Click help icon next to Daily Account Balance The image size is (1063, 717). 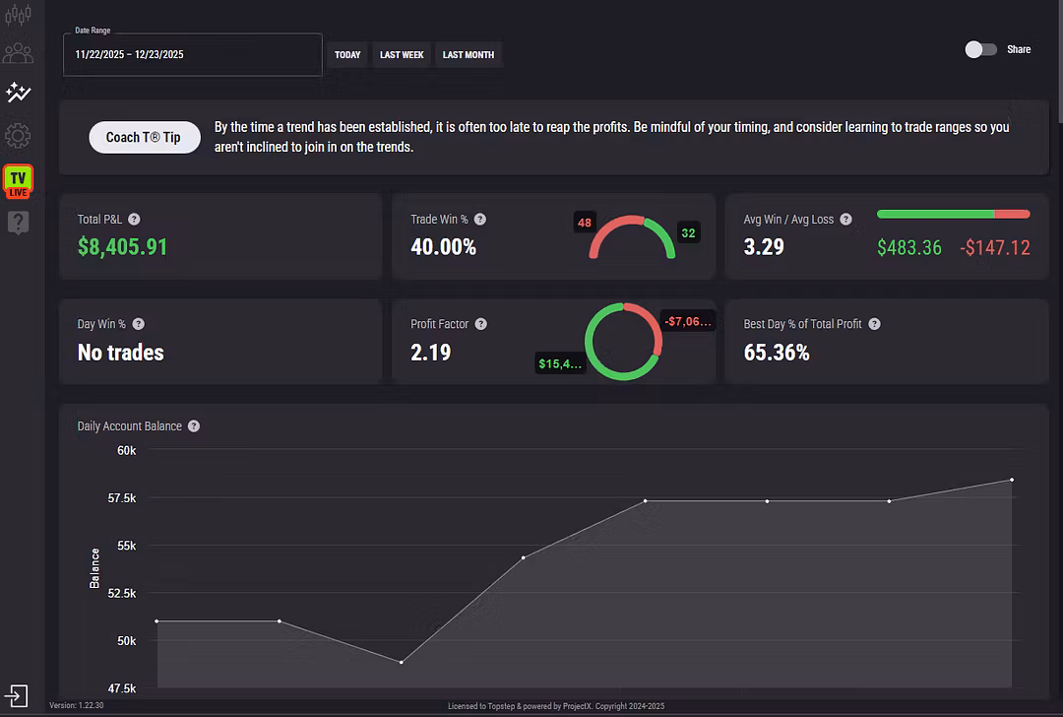(x=194, y=426)
